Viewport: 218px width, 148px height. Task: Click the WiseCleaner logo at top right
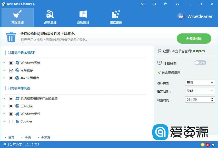[x=195, y=16]
